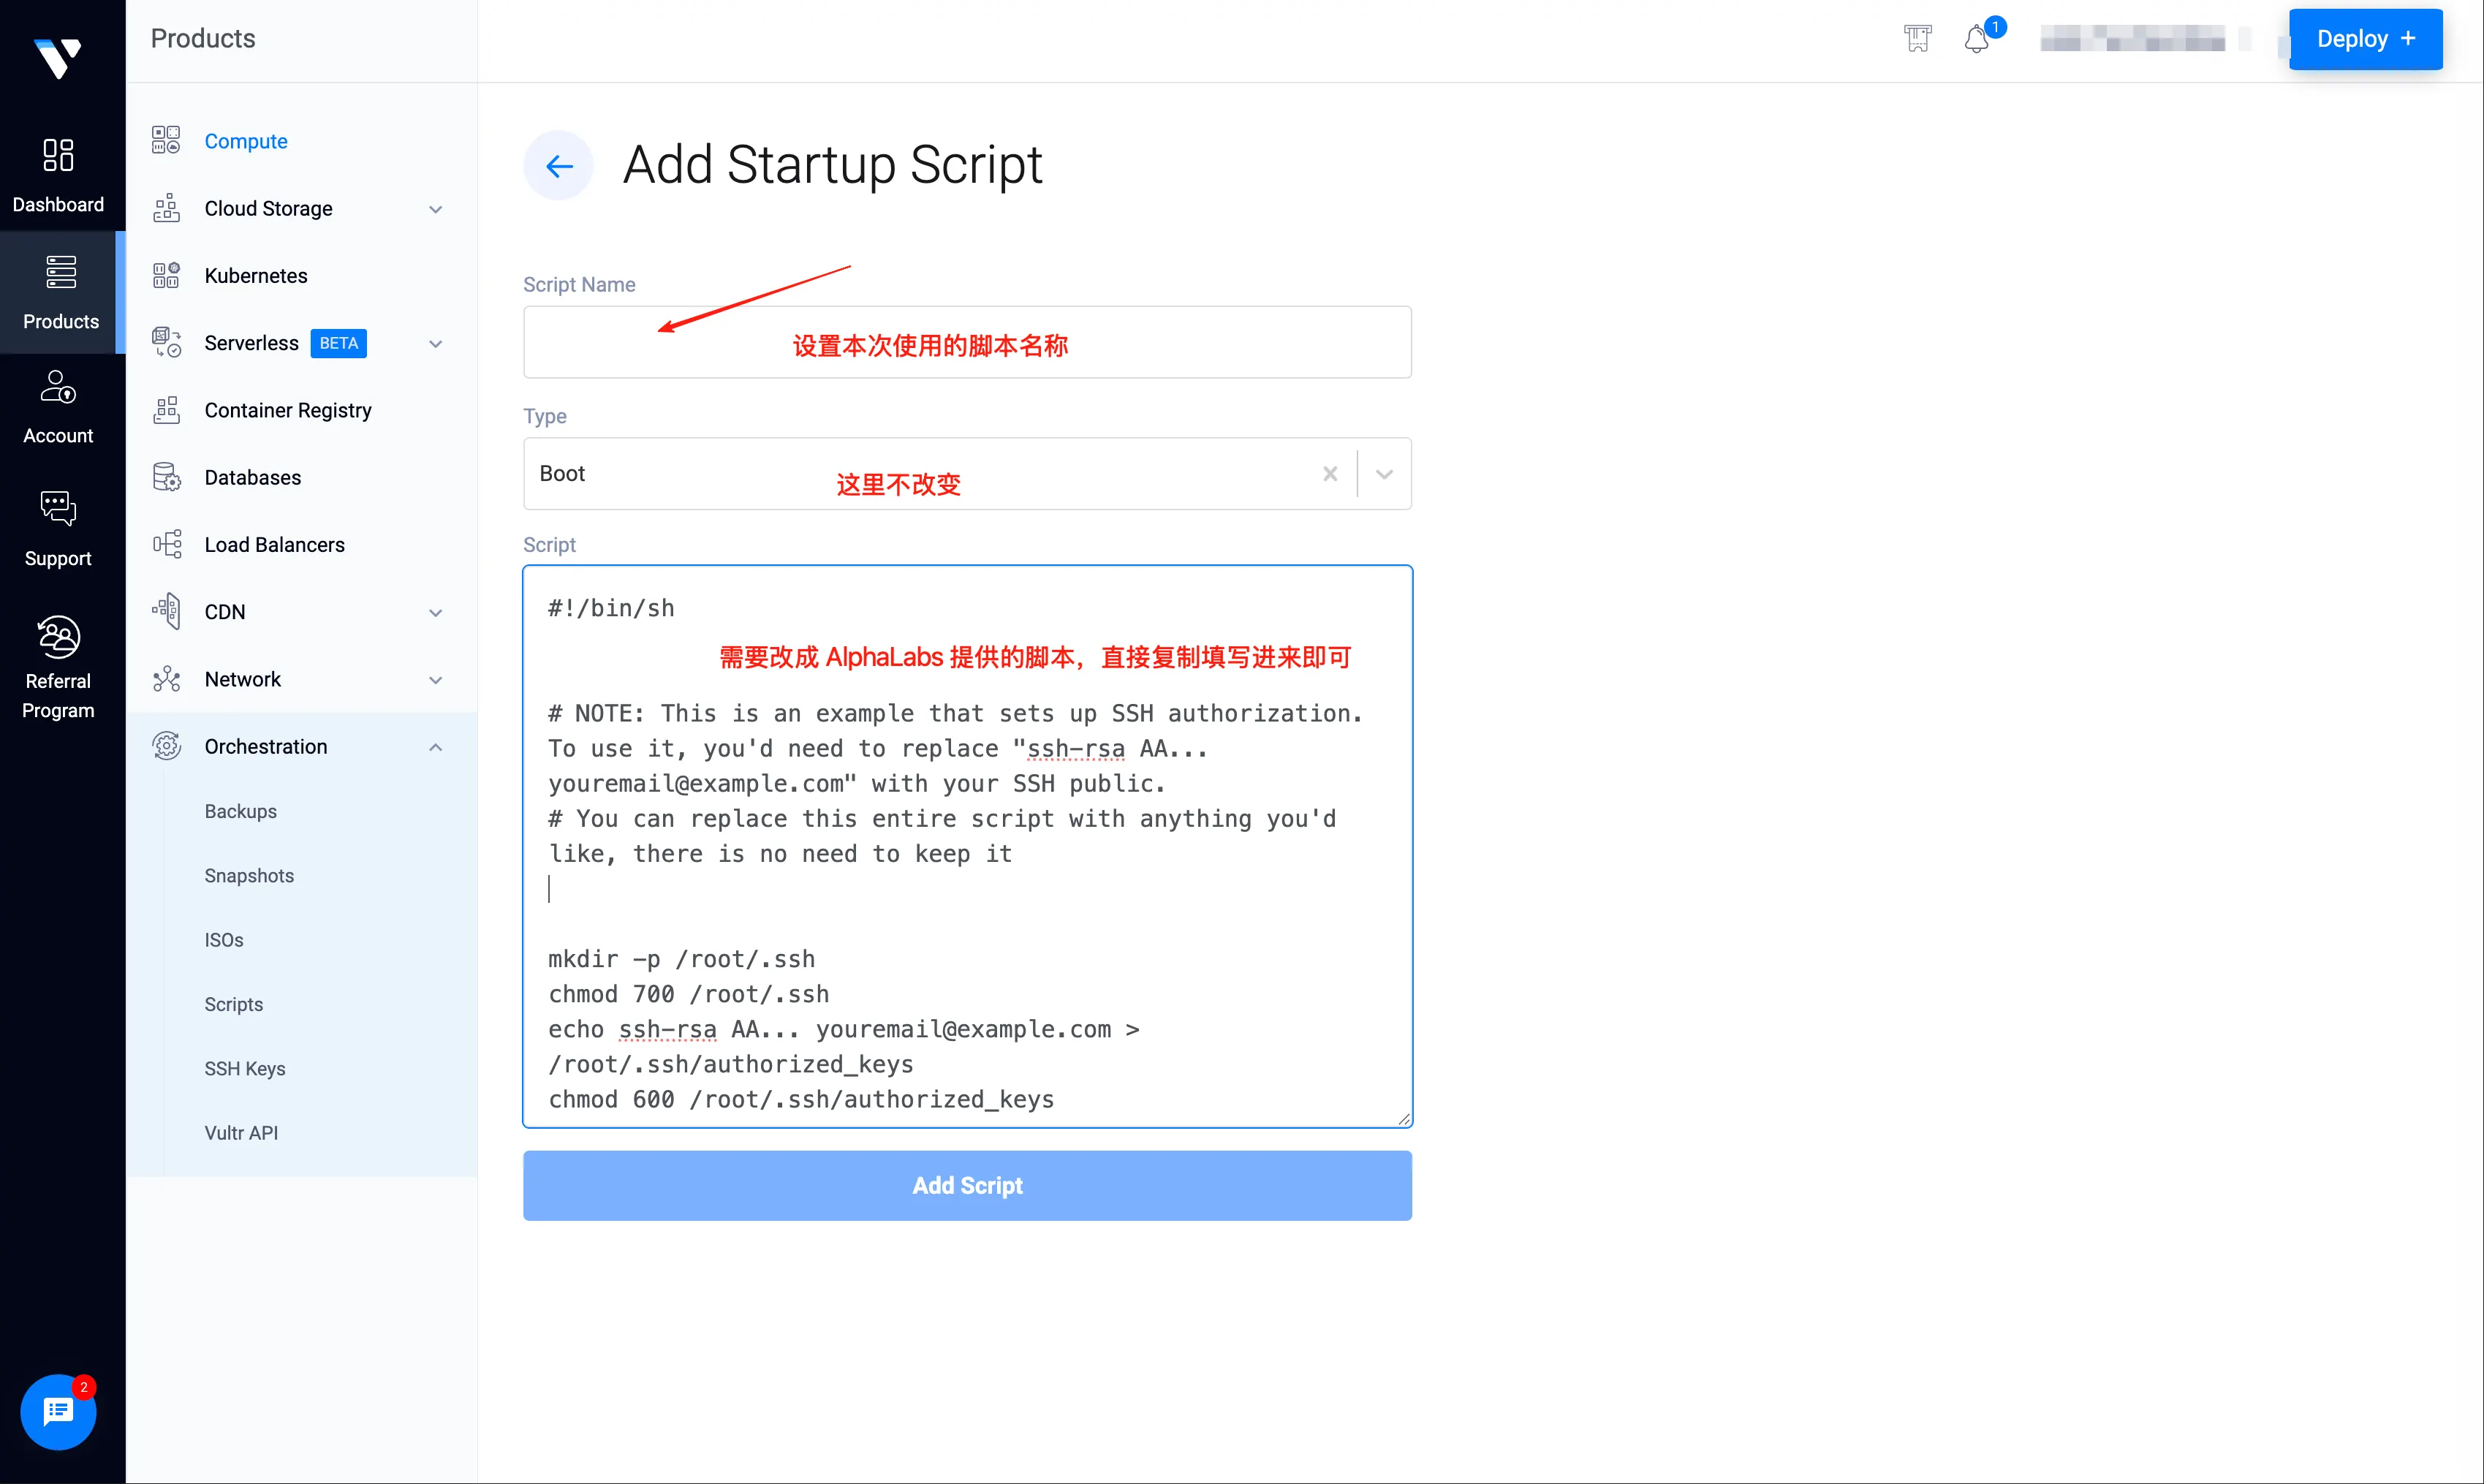Screen dimensions: 2484x1484
Task: Open the Support icon
Action: [58, 528]
